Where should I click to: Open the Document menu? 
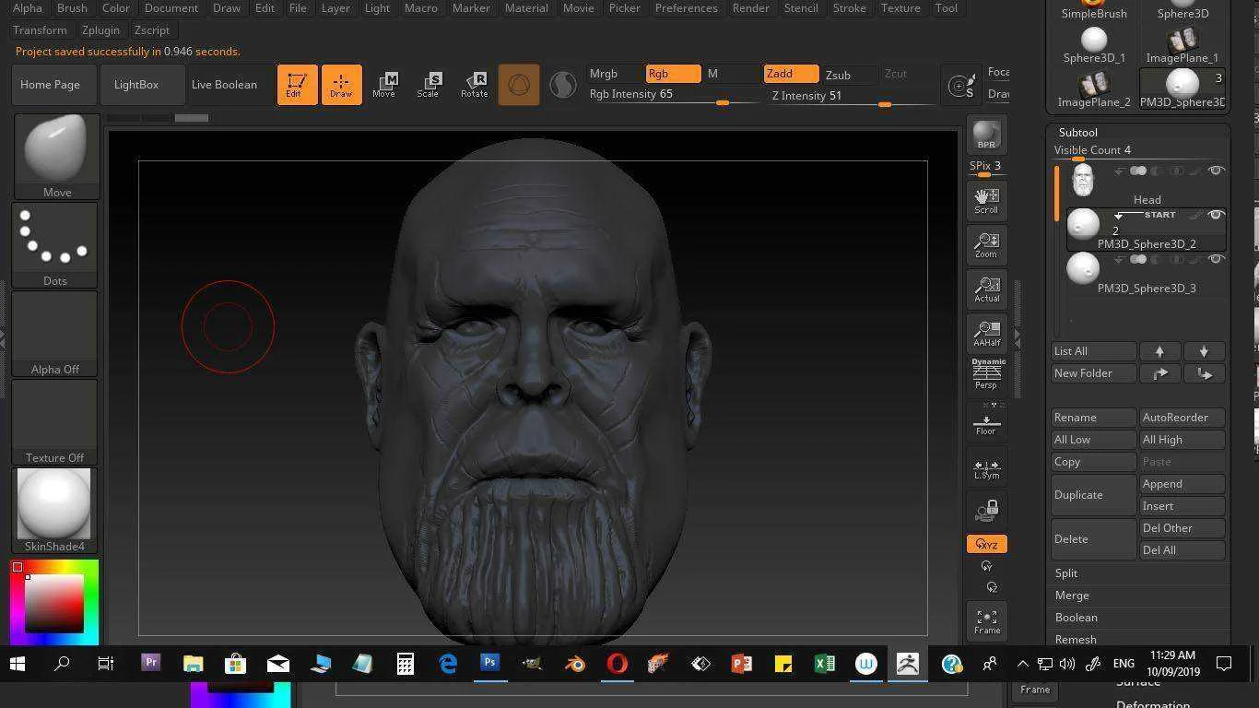(x=171, y=7)
